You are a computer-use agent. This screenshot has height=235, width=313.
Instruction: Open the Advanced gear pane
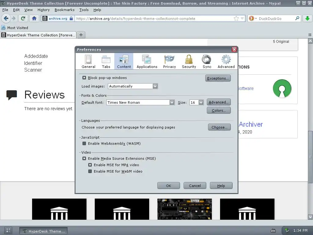click(226, 61)
